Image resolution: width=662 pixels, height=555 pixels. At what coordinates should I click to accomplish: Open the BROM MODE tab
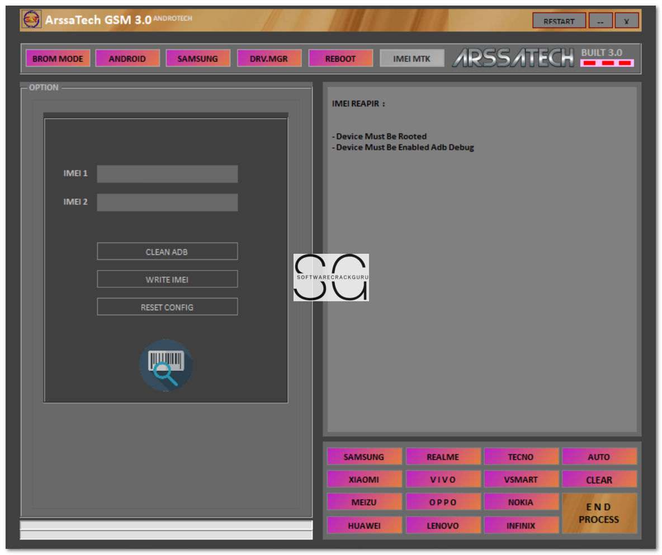coord(58,58)
